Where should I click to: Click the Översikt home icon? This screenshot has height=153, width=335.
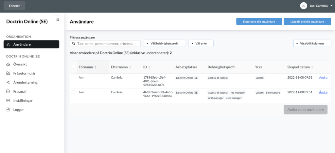coord(8,64)
